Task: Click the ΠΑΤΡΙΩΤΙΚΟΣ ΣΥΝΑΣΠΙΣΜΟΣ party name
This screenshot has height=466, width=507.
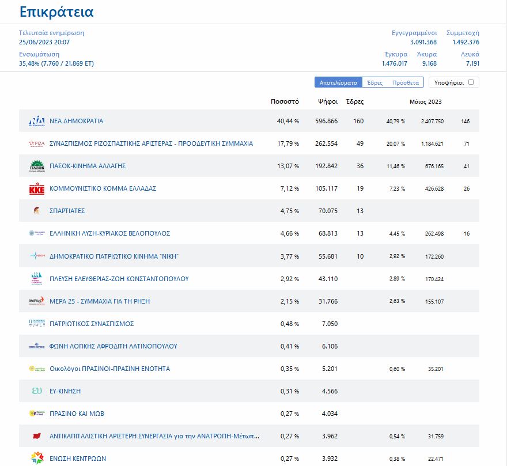Action: [x=92, y=324]
